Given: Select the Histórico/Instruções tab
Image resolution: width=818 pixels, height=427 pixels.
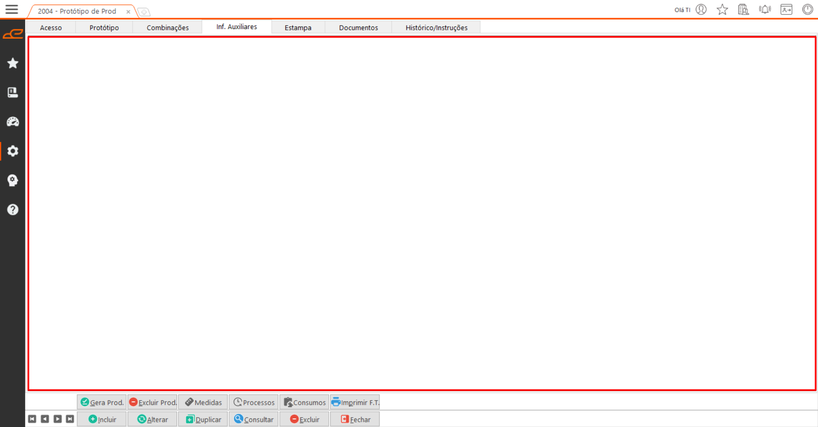Looking at the screenshot, I should pyautogui.click(x=436, y=27).
